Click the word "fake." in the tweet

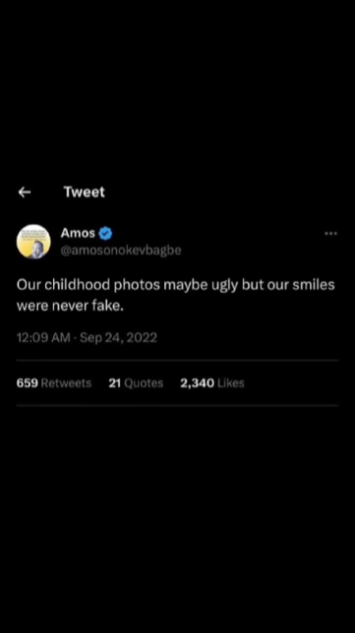tap(108, 306)
